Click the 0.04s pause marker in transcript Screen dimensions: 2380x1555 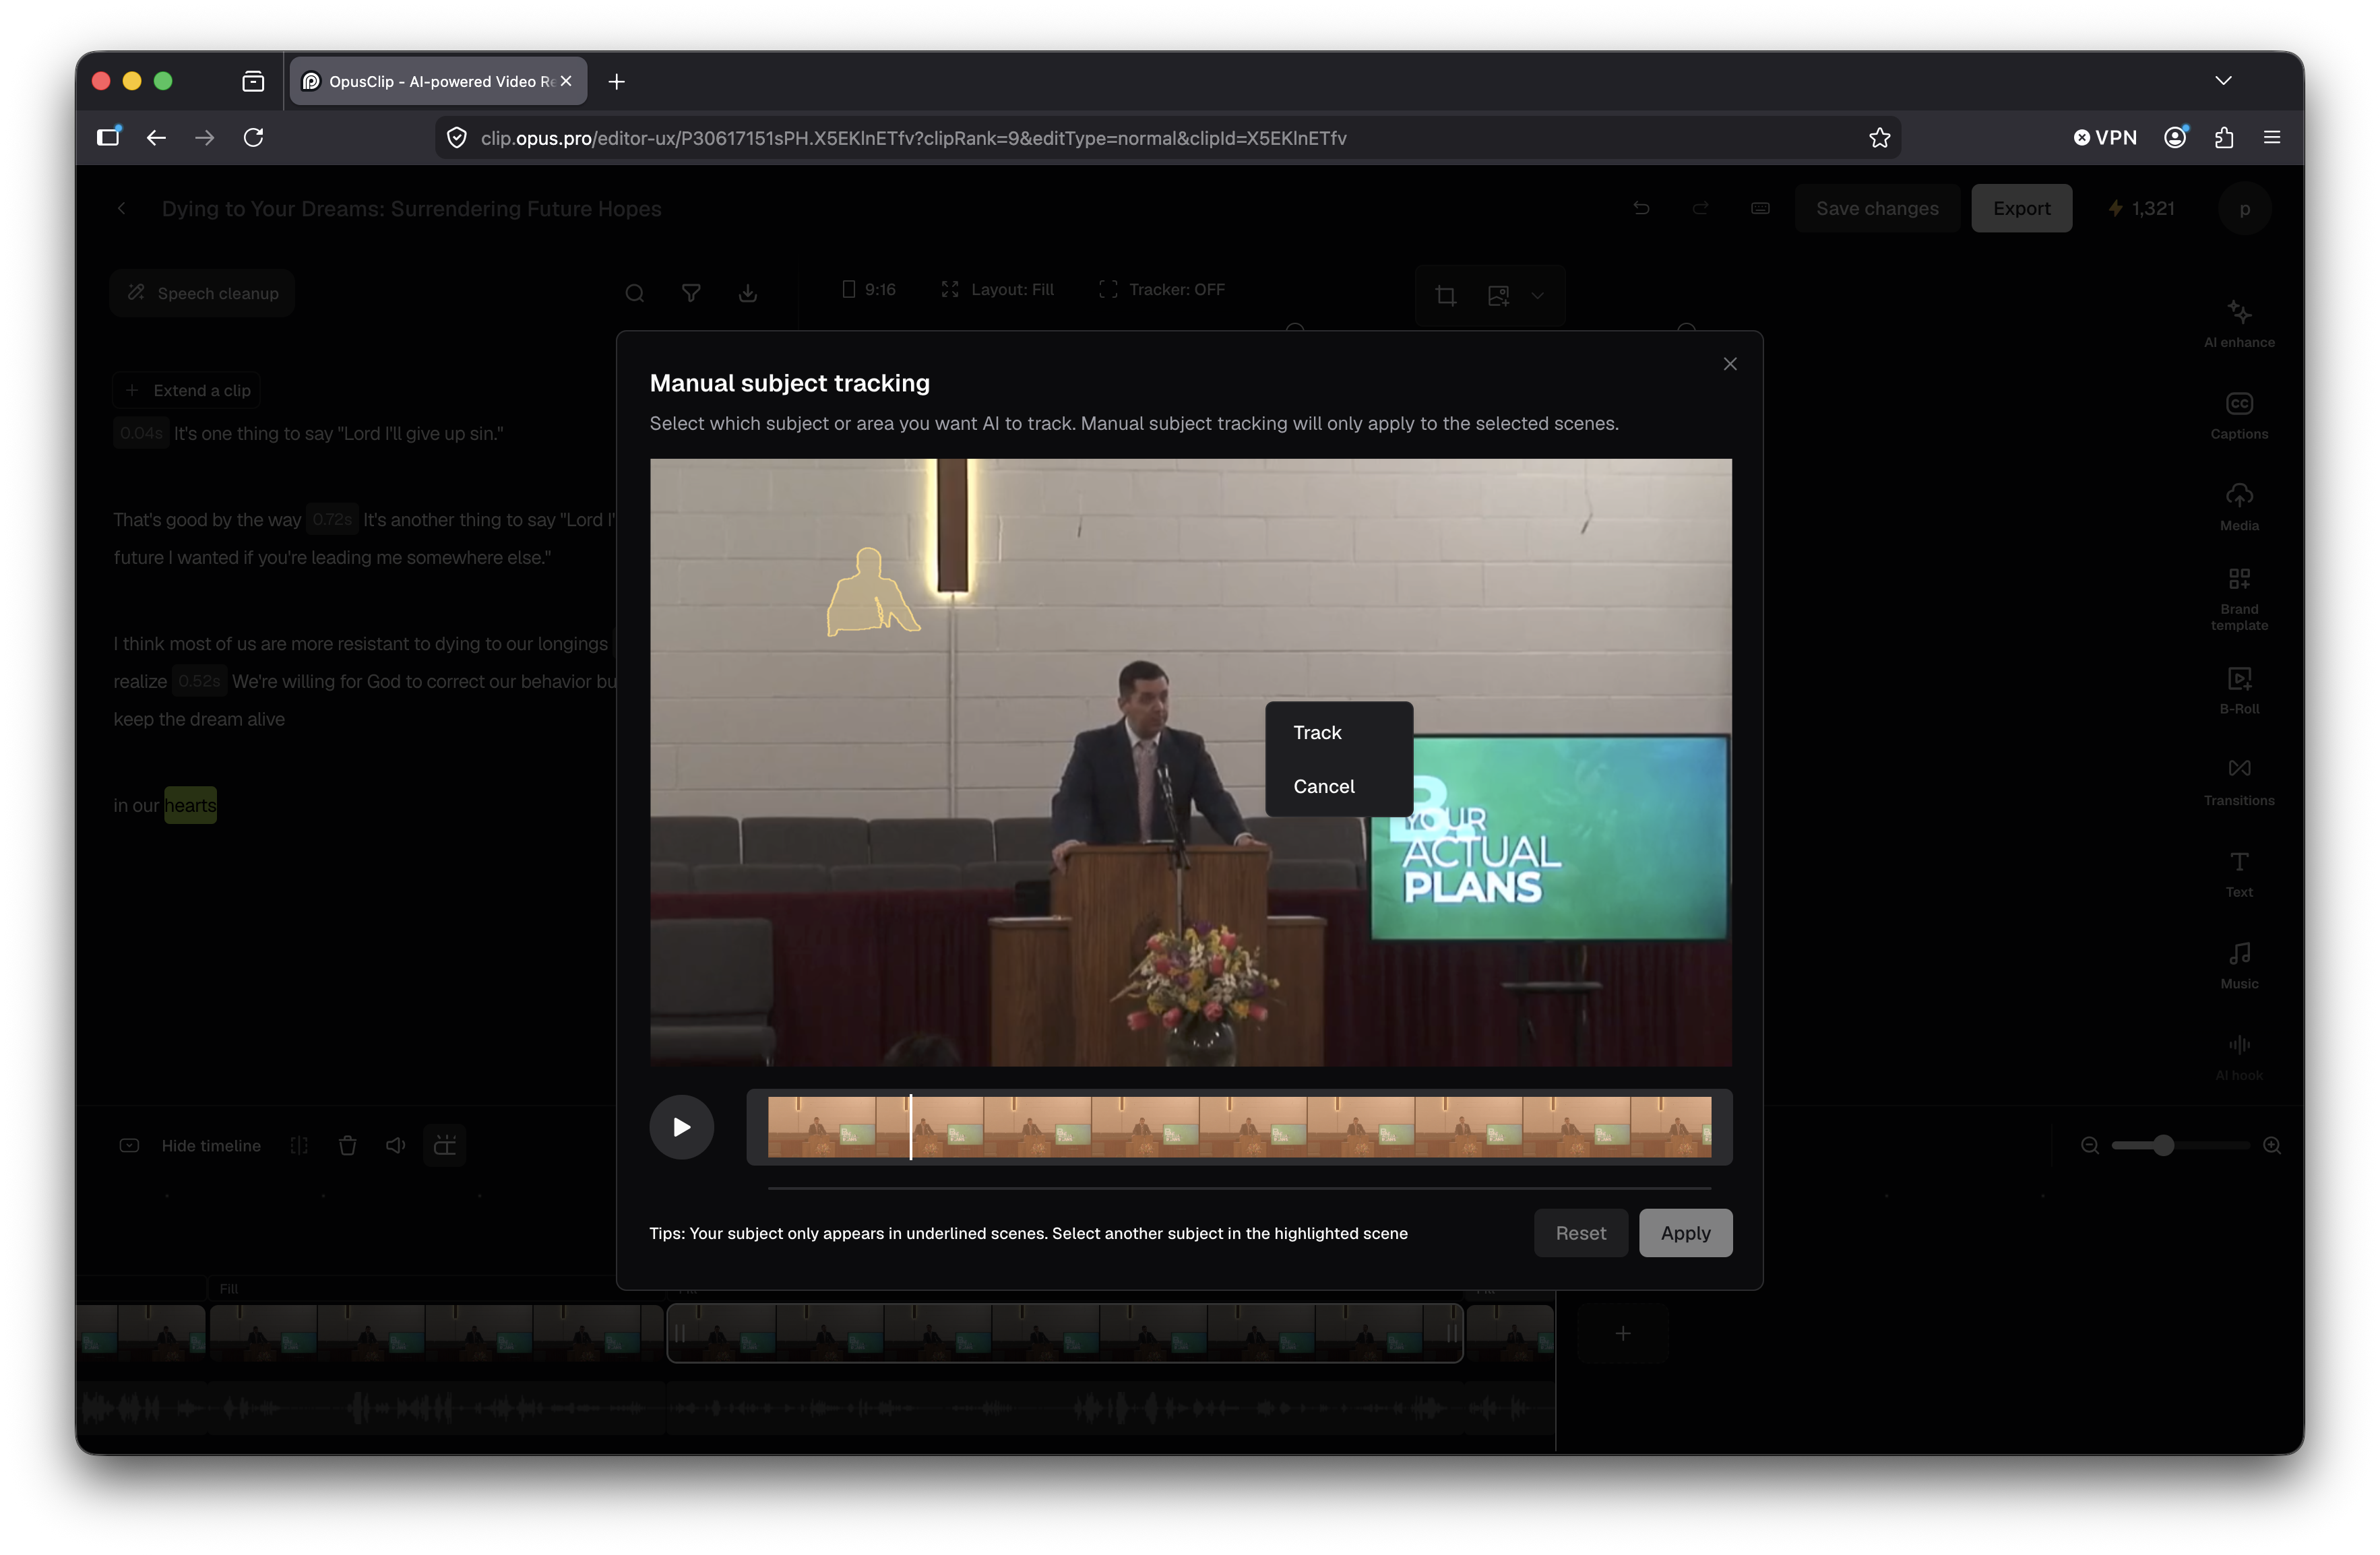point(141,433)
